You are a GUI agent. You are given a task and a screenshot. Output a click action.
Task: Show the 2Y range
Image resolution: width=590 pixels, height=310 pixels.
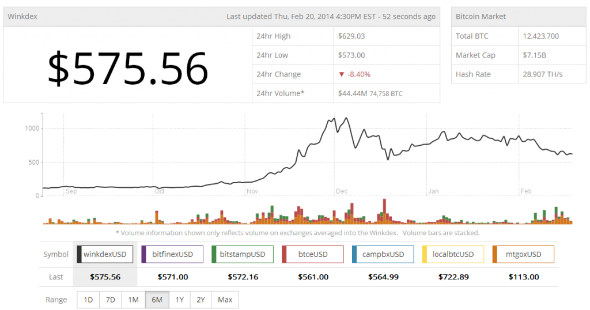(201, 300)
